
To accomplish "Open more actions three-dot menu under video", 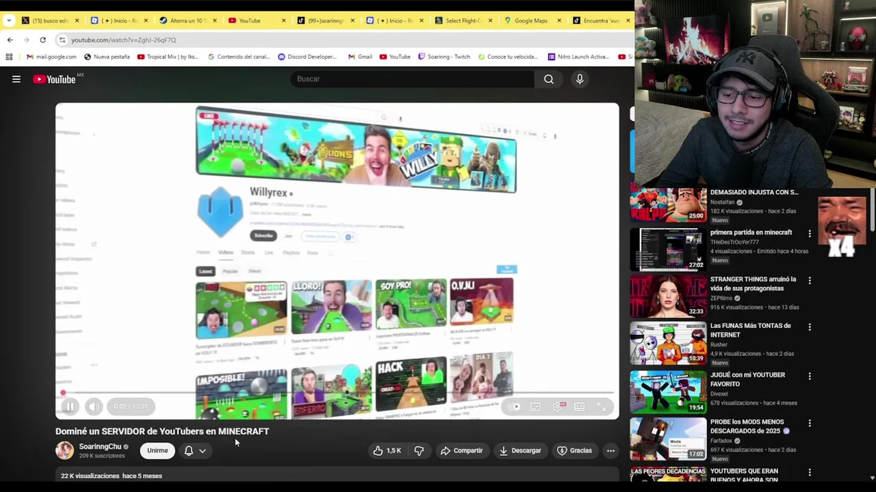I will point(610,450).
